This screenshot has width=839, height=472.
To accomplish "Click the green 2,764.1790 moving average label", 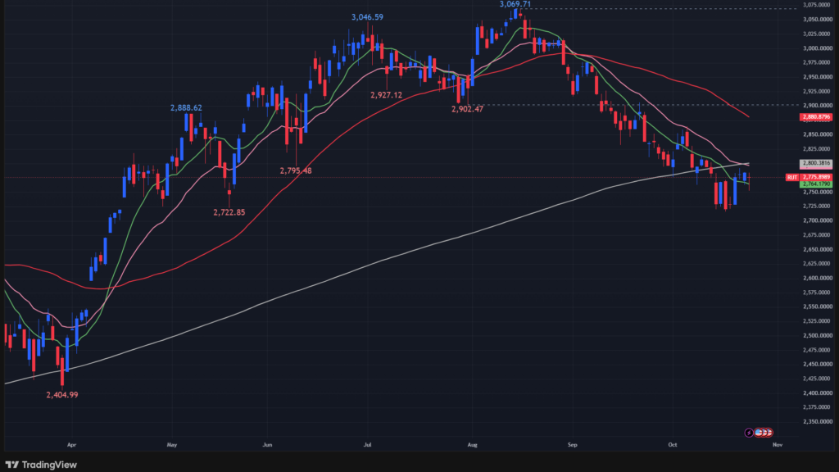I will pos(816,184).
